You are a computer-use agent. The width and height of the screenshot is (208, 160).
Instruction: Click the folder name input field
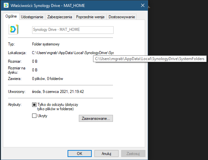pos(73,30)
